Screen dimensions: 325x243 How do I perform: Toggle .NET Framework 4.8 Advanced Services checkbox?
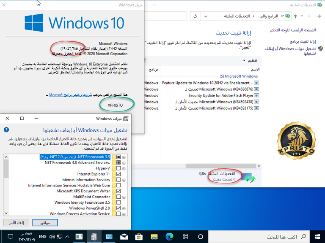(x=118, y=162)
